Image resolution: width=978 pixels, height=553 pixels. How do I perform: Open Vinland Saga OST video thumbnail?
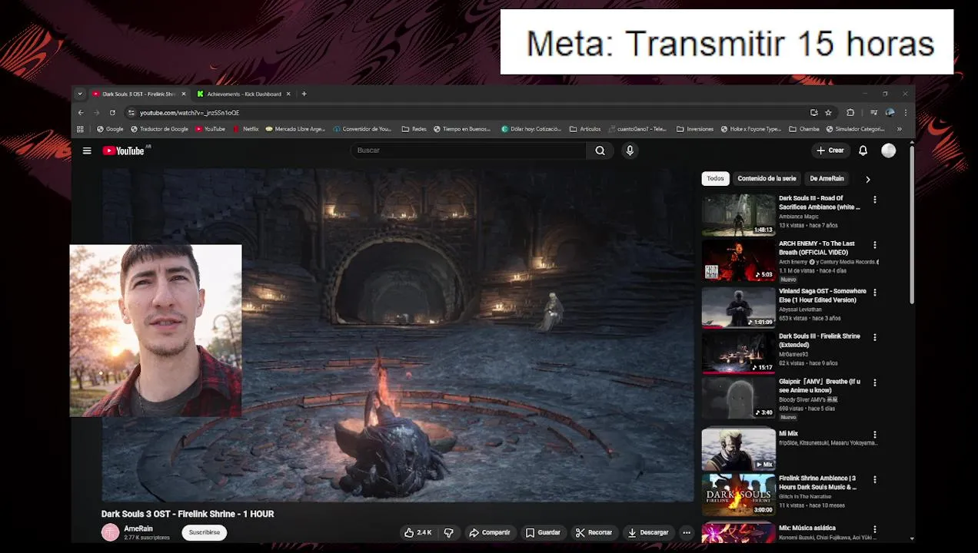(738, 306)
